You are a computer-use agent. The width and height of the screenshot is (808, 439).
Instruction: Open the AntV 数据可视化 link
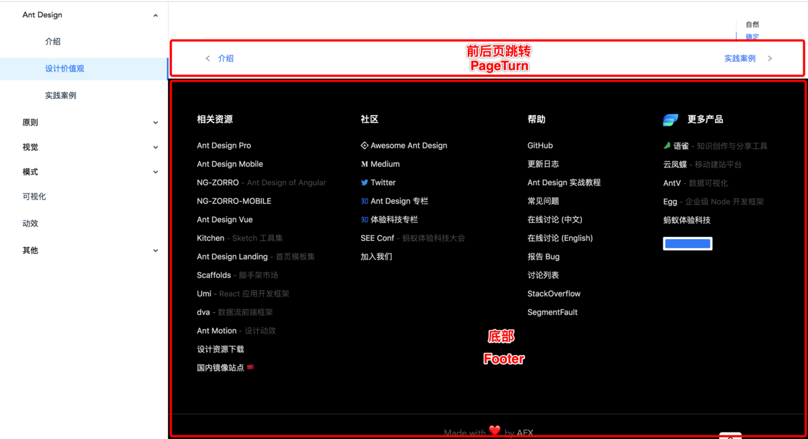pos(695,183)
